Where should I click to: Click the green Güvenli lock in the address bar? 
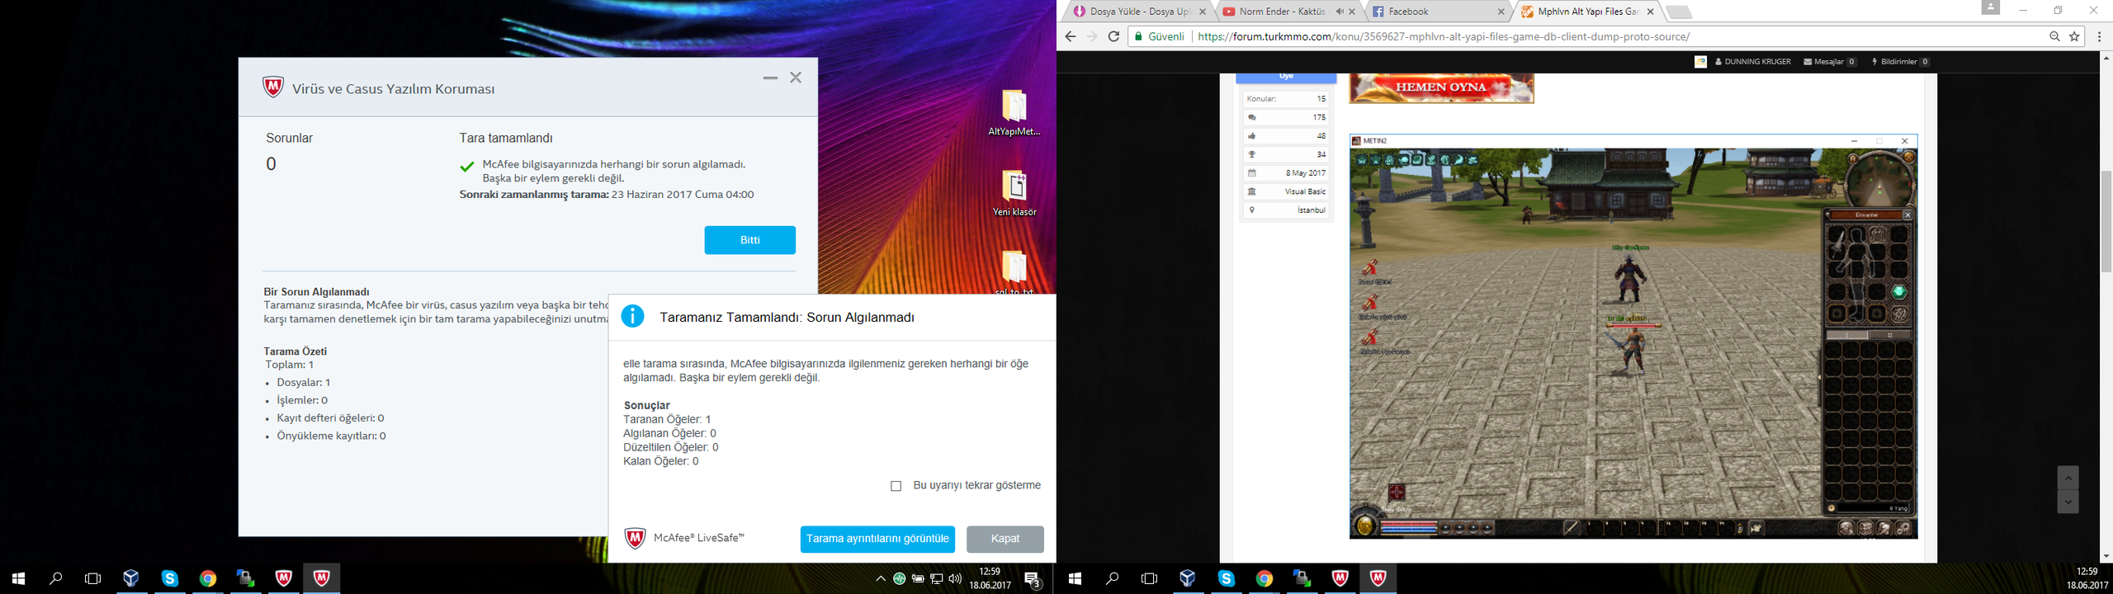click(1138, 36)
